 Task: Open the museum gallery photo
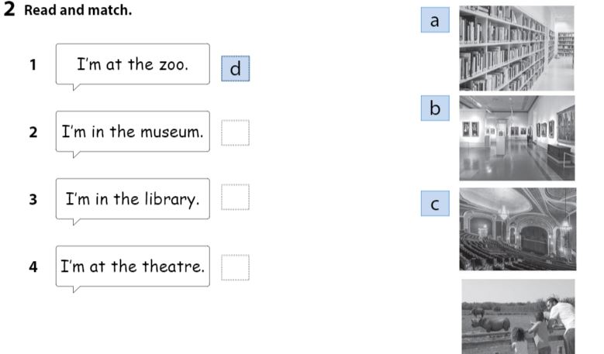click(x=516, y=138)
